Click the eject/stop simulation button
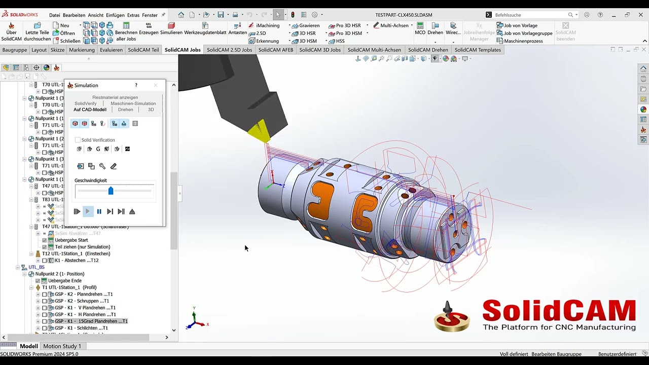Image resolution: width=649 pixels, height=365 pixels. 132,211
